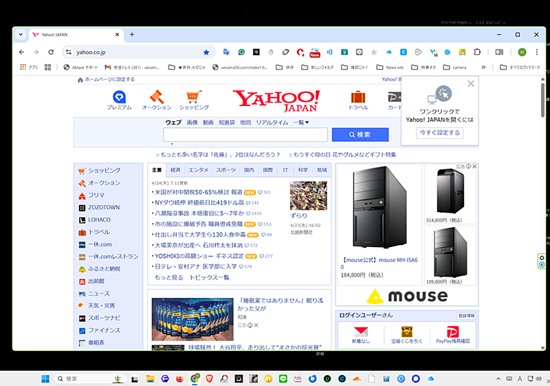550x386 pixels.
Task: Expand the 一覧 search category dropdown
Action: (301, 122)
